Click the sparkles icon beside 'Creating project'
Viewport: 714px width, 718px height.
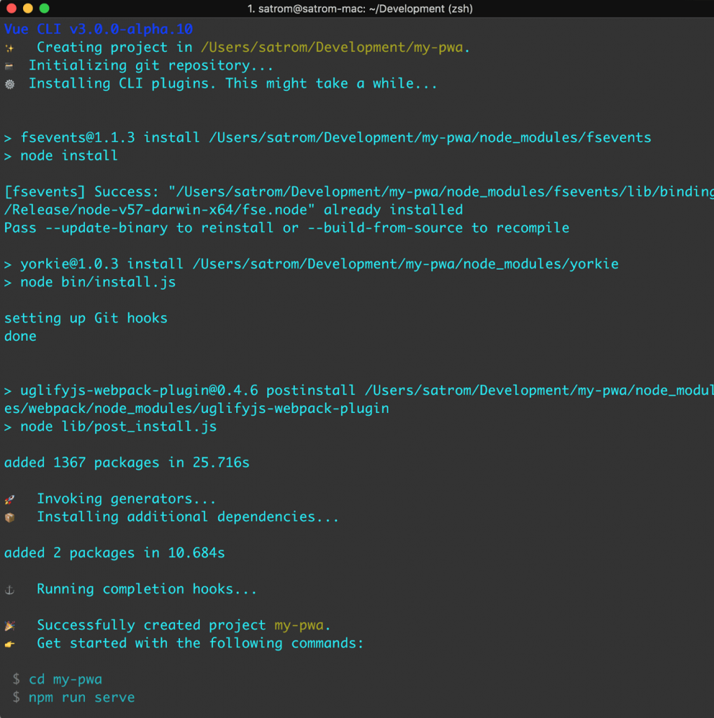tap(10, 47)
